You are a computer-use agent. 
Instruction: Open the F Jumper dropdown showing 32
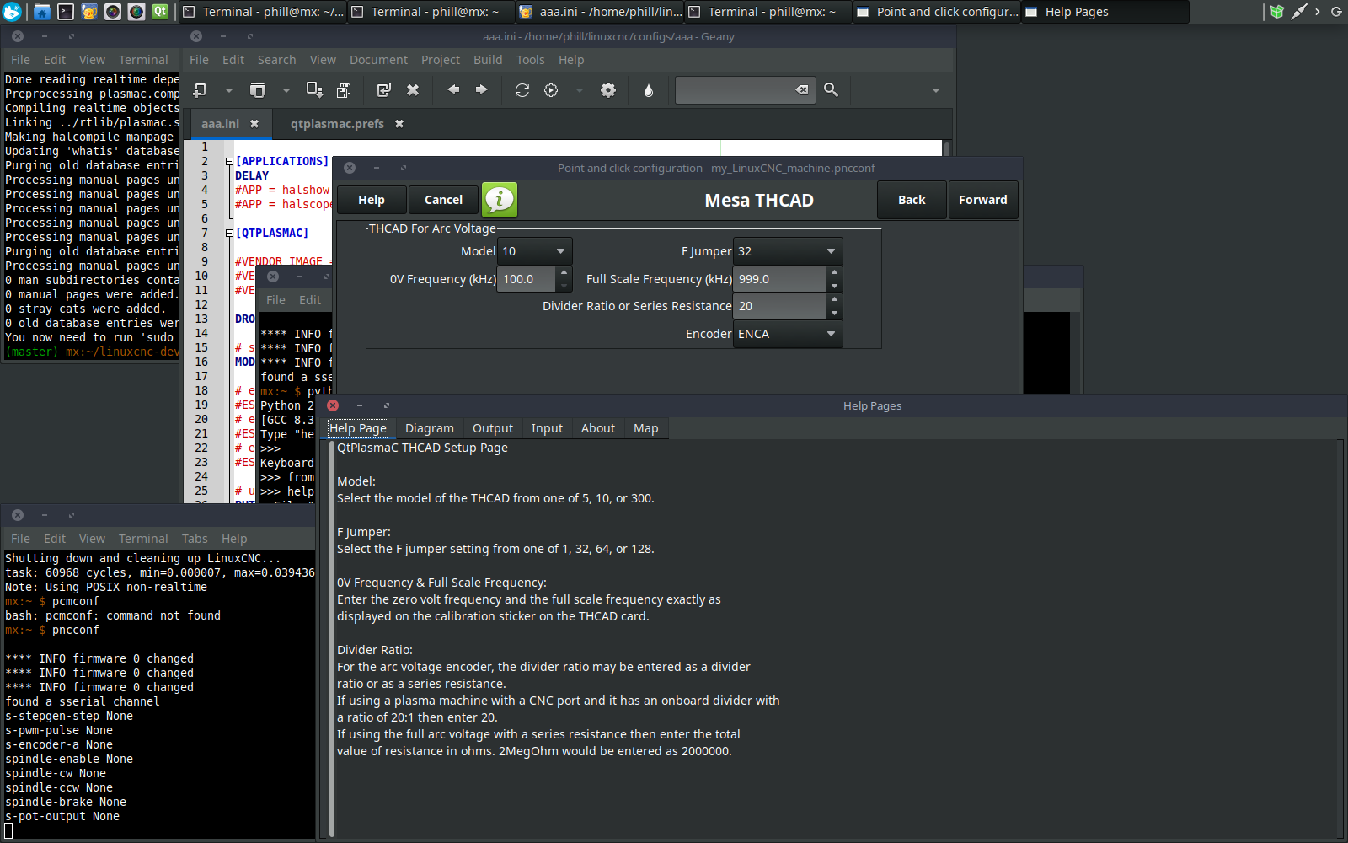click(788, 251)
